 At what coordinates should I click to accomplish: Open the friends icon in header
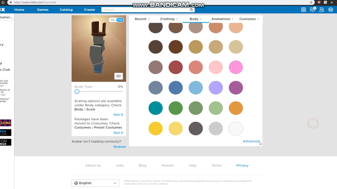tap(321, 10)
